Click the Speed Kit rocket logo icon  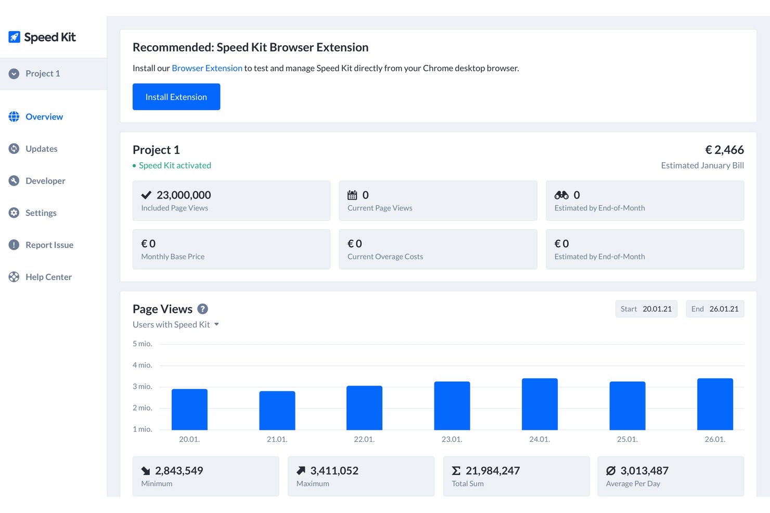point(15,37)
